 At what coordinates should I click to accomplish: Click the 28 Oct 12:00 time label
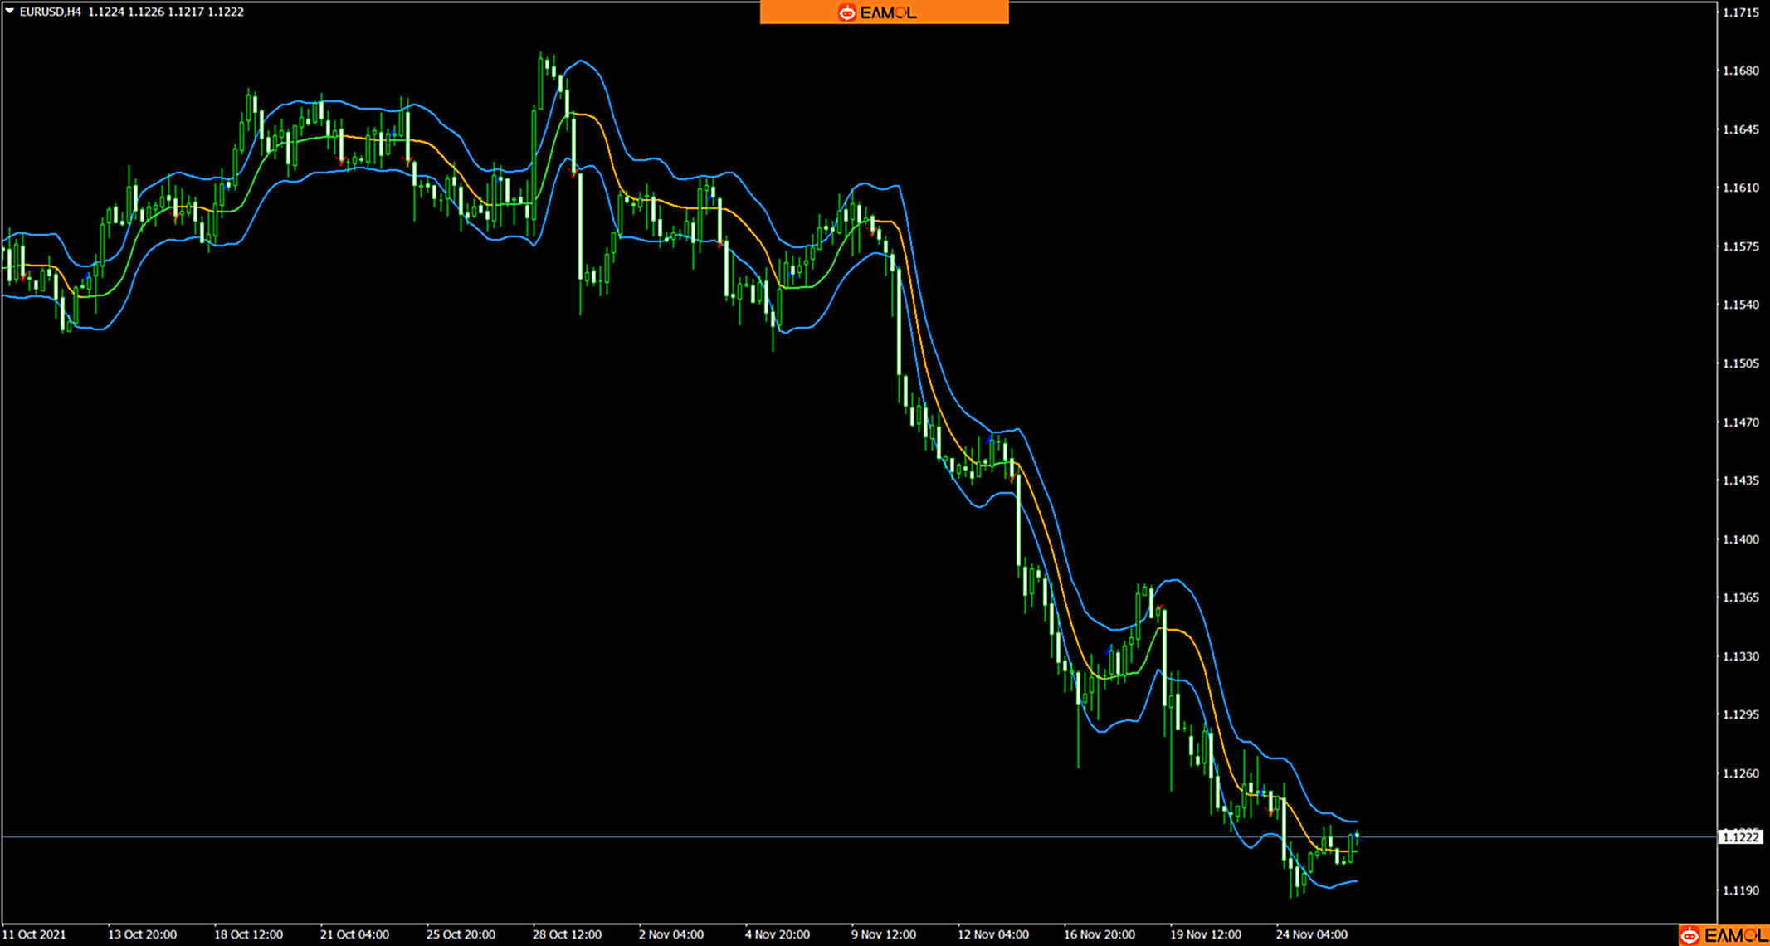(x=567, y=934)
